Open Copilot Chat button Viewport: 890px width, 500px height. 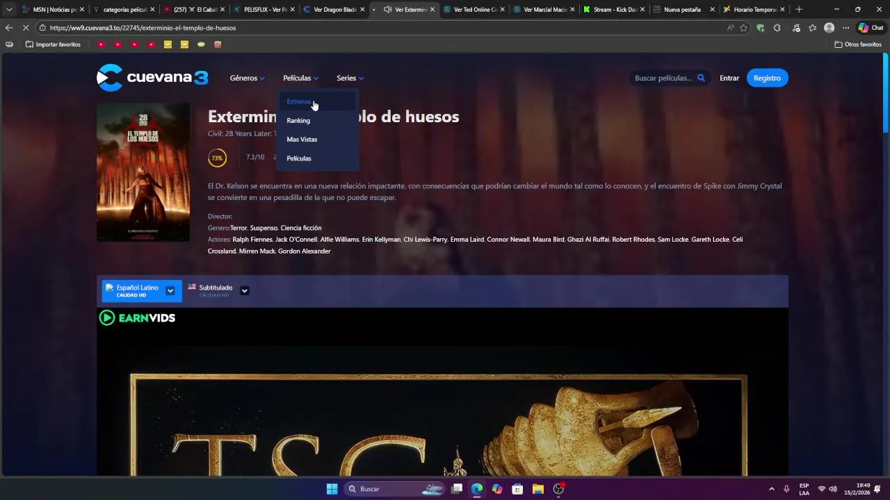871,28
